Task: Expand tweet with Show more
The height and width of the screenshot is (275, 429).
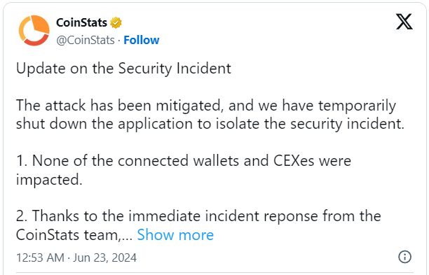Action: click(x=175, y=234)
